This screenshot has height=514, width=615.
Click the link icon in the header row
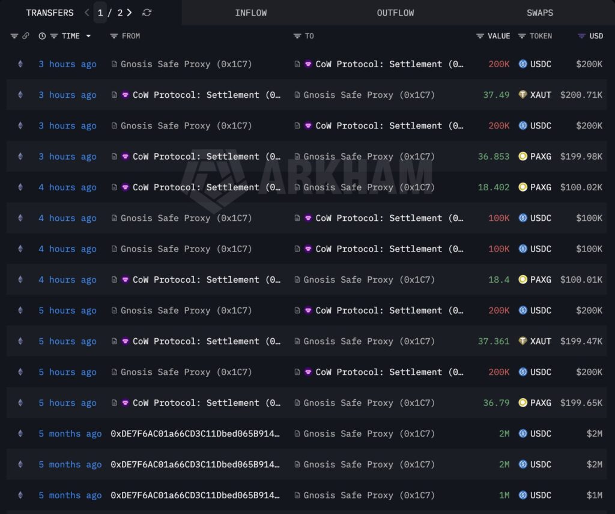click(25, 36)
